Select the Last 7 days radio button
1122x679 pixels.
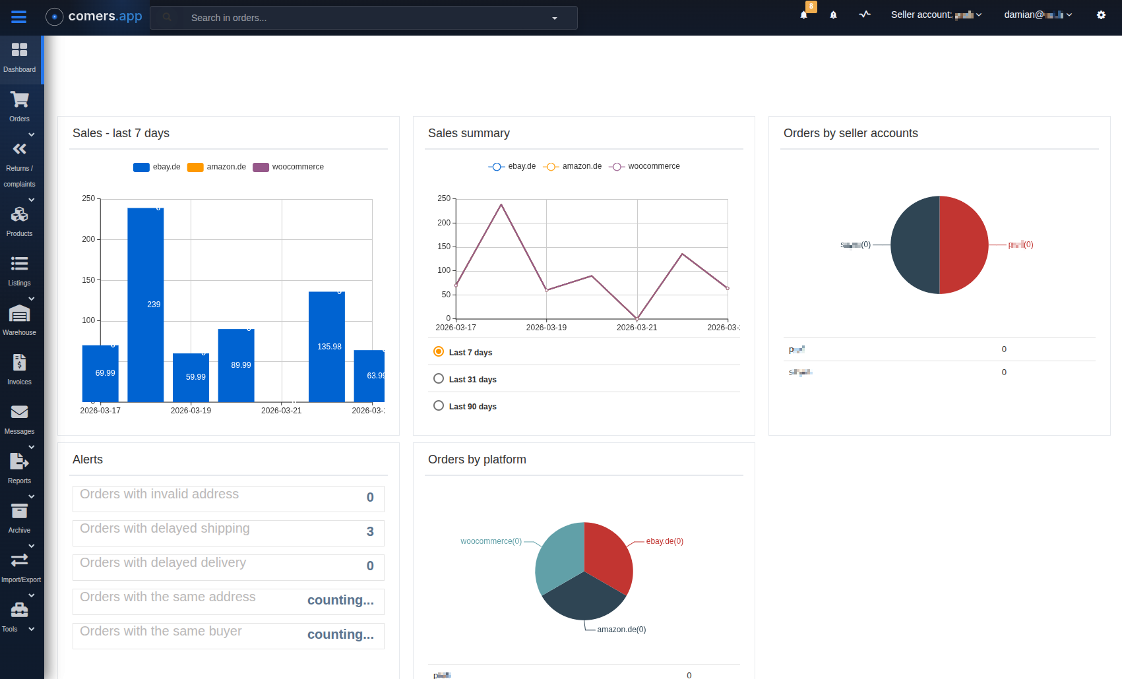point(439,352)
